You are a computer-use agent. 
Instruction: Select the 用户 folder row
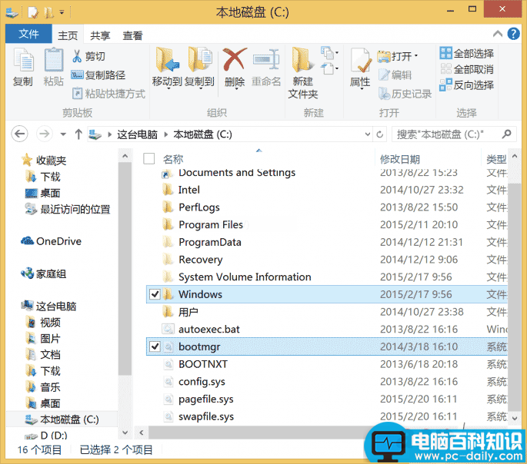tap(327, 312)
